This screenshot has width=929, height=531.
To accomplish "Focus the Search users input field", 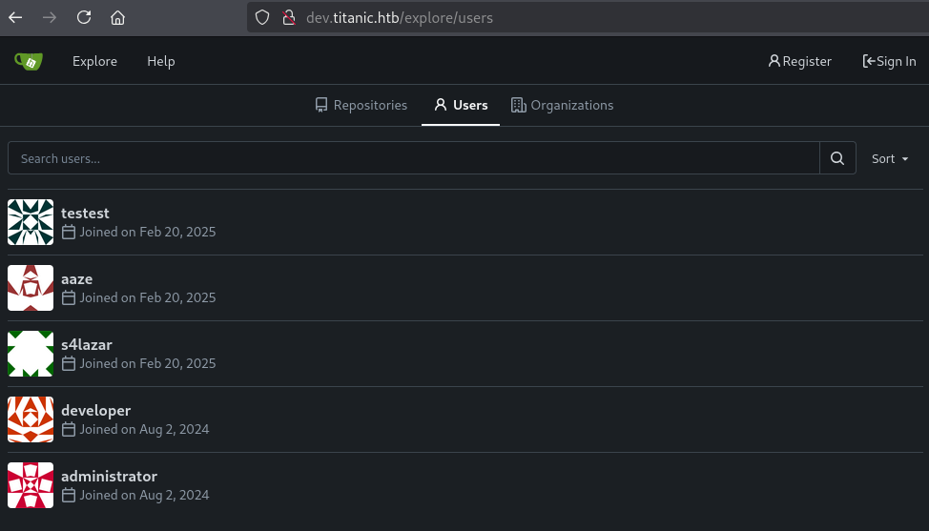I will tap(413, 158).
